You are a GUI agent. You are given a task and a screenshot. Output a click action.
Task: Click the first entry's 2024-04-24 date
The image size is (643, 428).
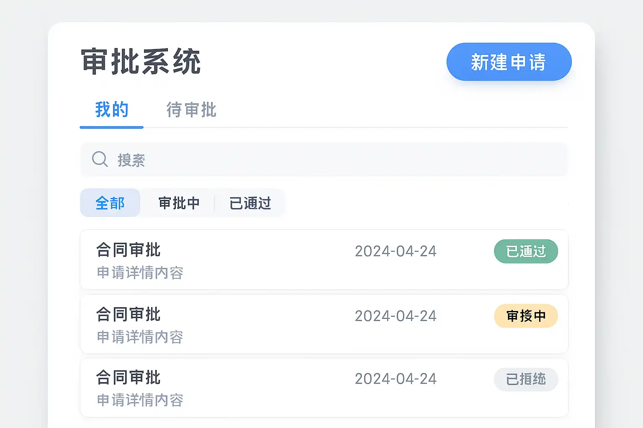(396, 251)
